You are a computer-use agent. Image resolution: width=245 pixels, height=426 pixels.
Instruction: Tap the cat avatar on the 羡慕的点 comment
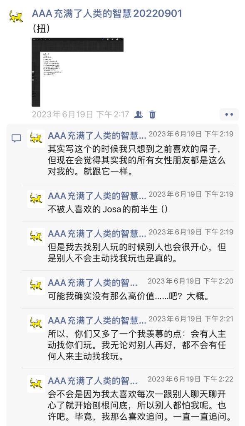(36, 324)
